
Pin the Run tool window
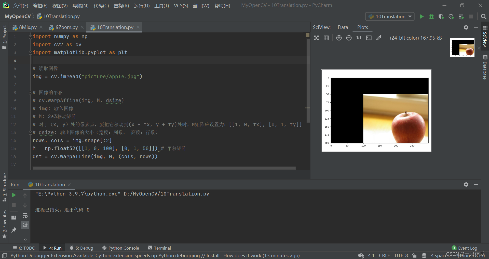pyautogui.click(x=13, y=230)
